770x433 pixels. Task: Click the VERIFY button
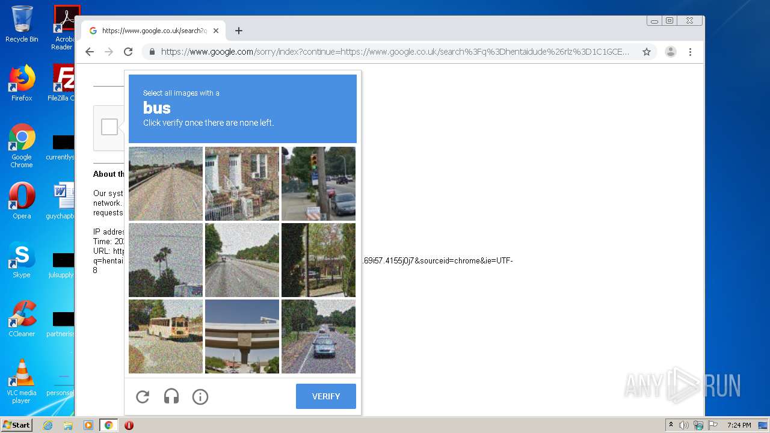coord(326,396)
